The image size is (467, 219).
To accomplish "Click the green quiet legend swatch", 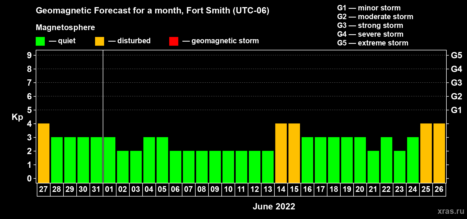I will [40, 41].
